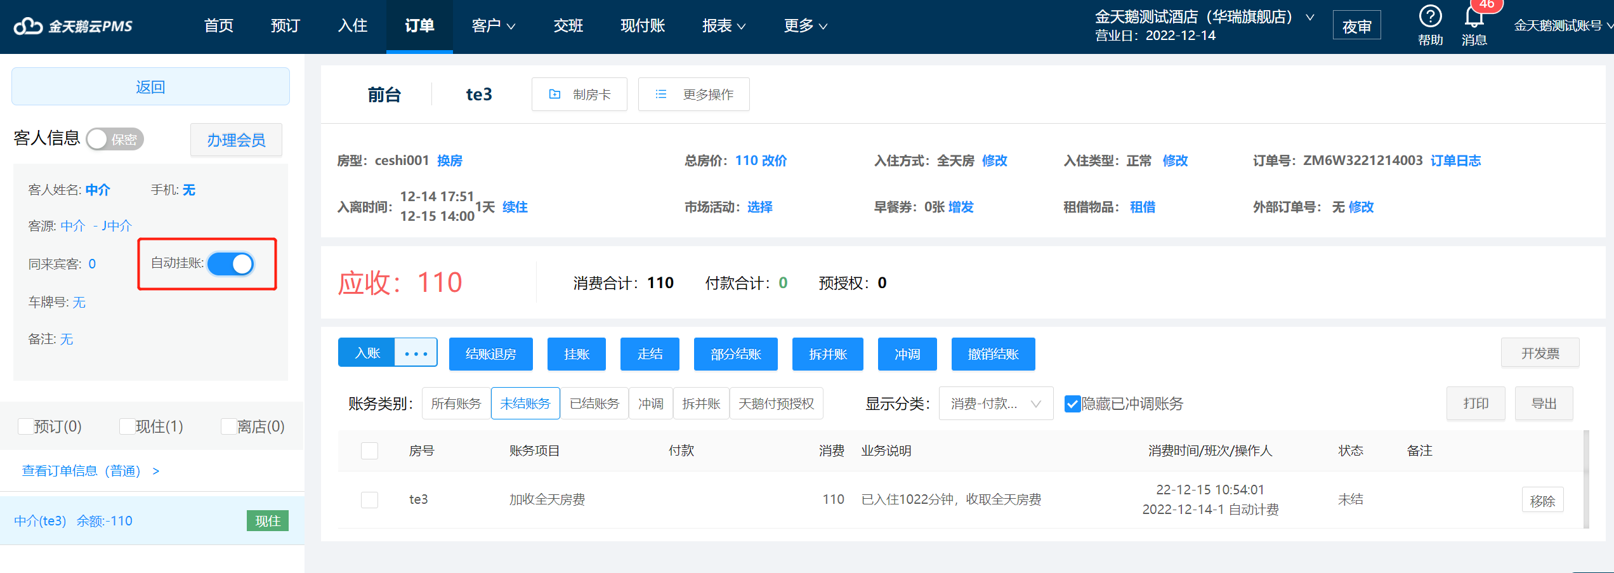The height and width of the screenshot is (573, 1614).
Task: Click the 结账退房 button
Action: [x=491, y=354]
